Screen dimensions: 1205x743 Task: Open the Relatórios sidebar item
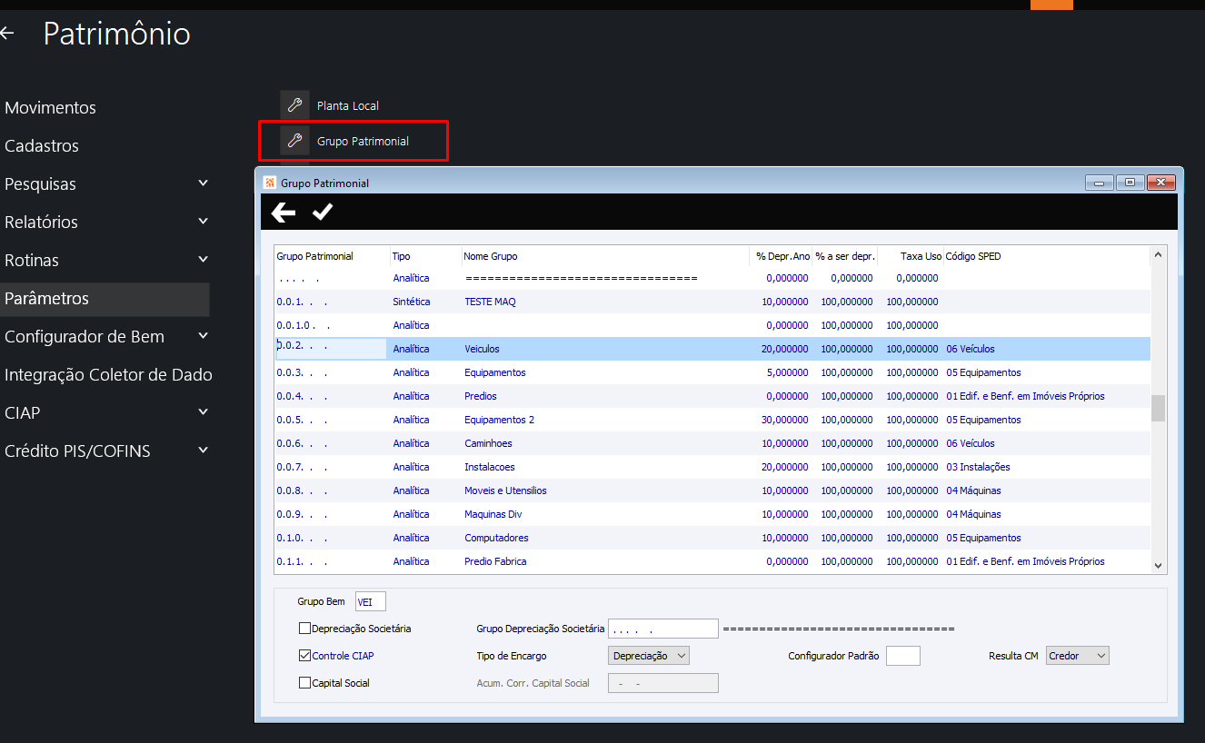coord(41,222)
